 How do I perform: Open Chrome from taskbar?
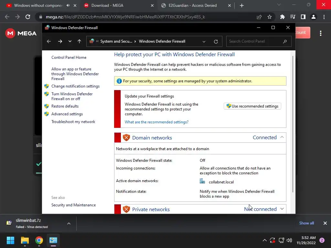39,240
